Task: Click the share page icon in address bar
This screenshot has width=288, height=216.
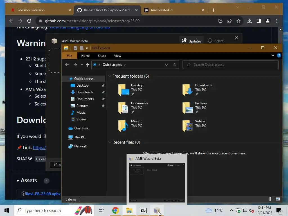Action: (229, 21)
